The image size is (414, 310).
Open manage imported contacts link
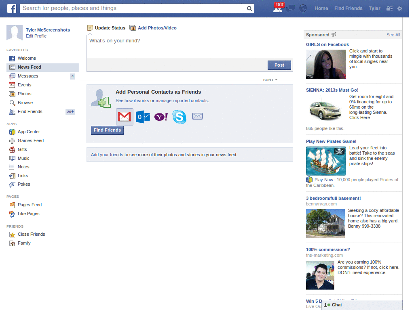(182, 101)
